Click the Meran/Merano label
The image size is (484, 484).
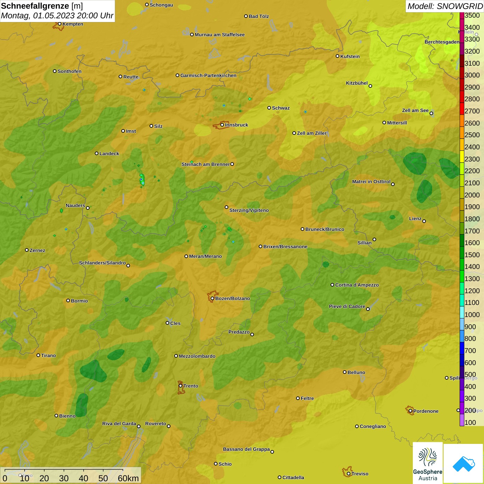(x=205, y=256)
